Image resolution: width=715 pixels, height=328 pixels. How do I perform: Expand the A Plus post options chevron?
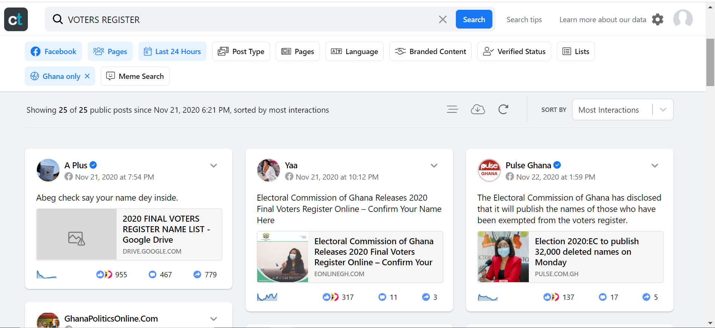coord(214,166)
